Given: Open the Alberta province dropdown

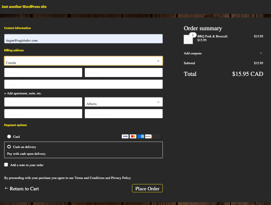Looking at the screenshot, I should click(124, 102).
